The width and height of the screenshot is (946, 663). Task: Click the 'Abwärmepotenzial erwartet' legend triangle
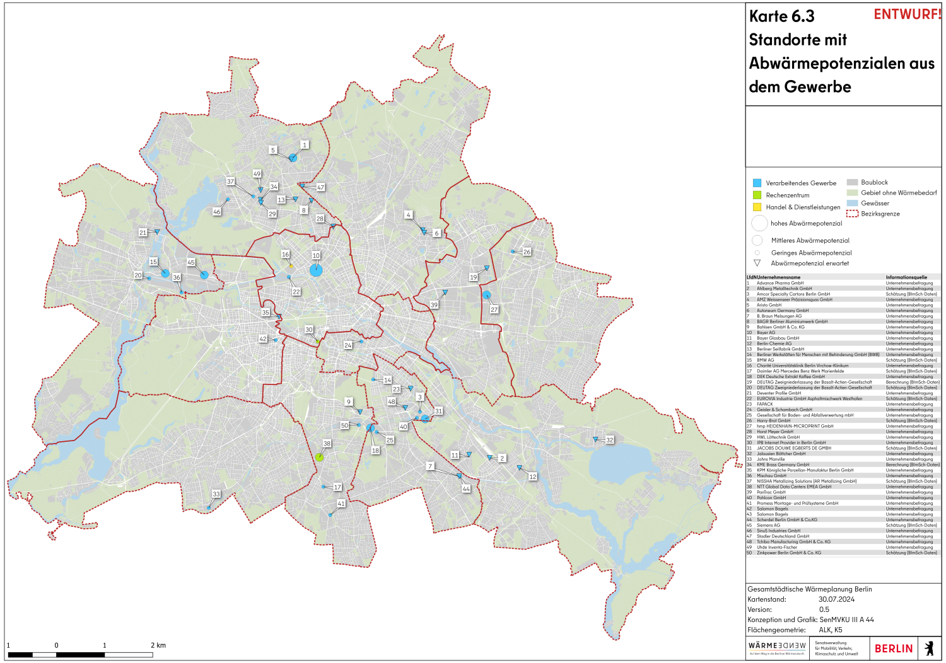[x=757, y=263]
